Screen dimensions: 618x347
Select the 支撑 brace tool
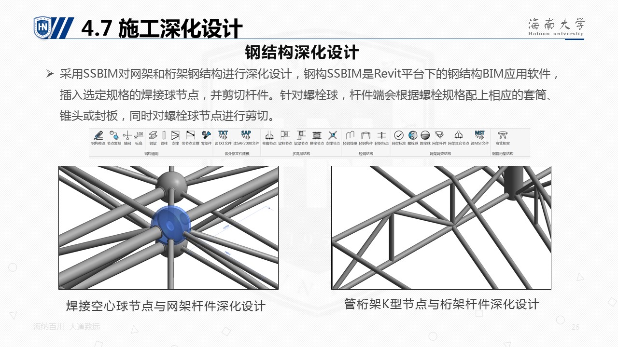click(175, 138)
